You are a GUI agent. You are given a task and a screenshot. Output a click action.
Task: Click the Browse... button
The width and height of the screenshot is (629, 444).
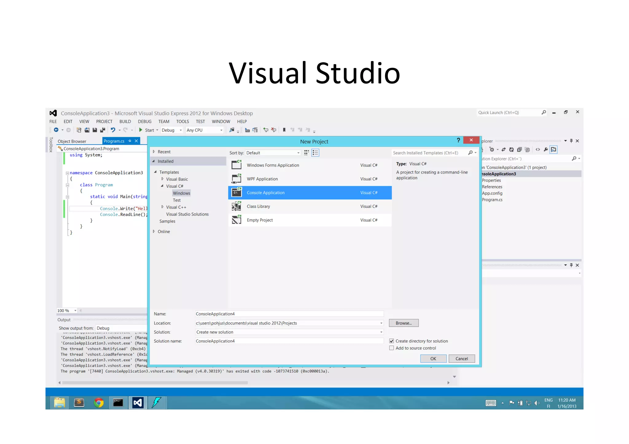pyautogui.click(x=403, y=323)
